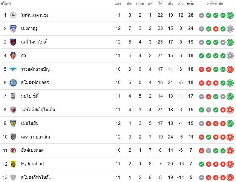
Task: Open the rank 9 team name link
Action: [x=30, y=123]
